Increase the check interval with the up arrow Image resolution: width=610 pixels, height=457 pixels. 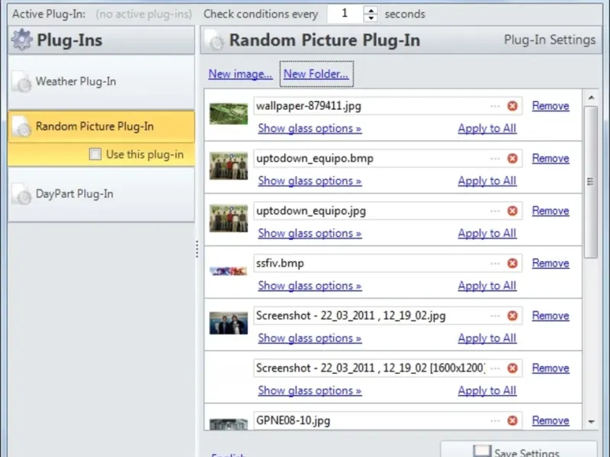point(371,10)
